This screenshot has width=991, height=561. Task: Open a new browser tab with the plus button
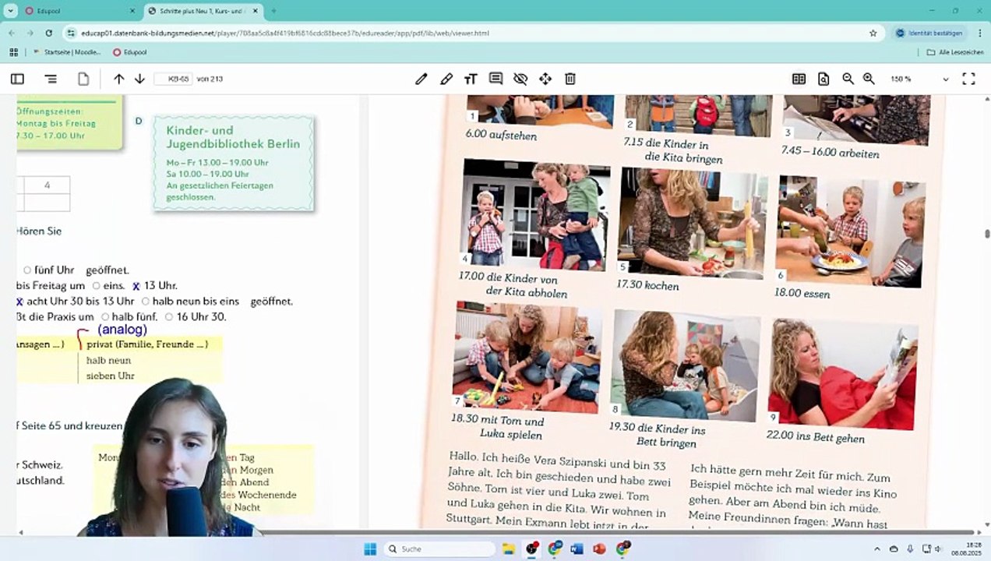273,11
